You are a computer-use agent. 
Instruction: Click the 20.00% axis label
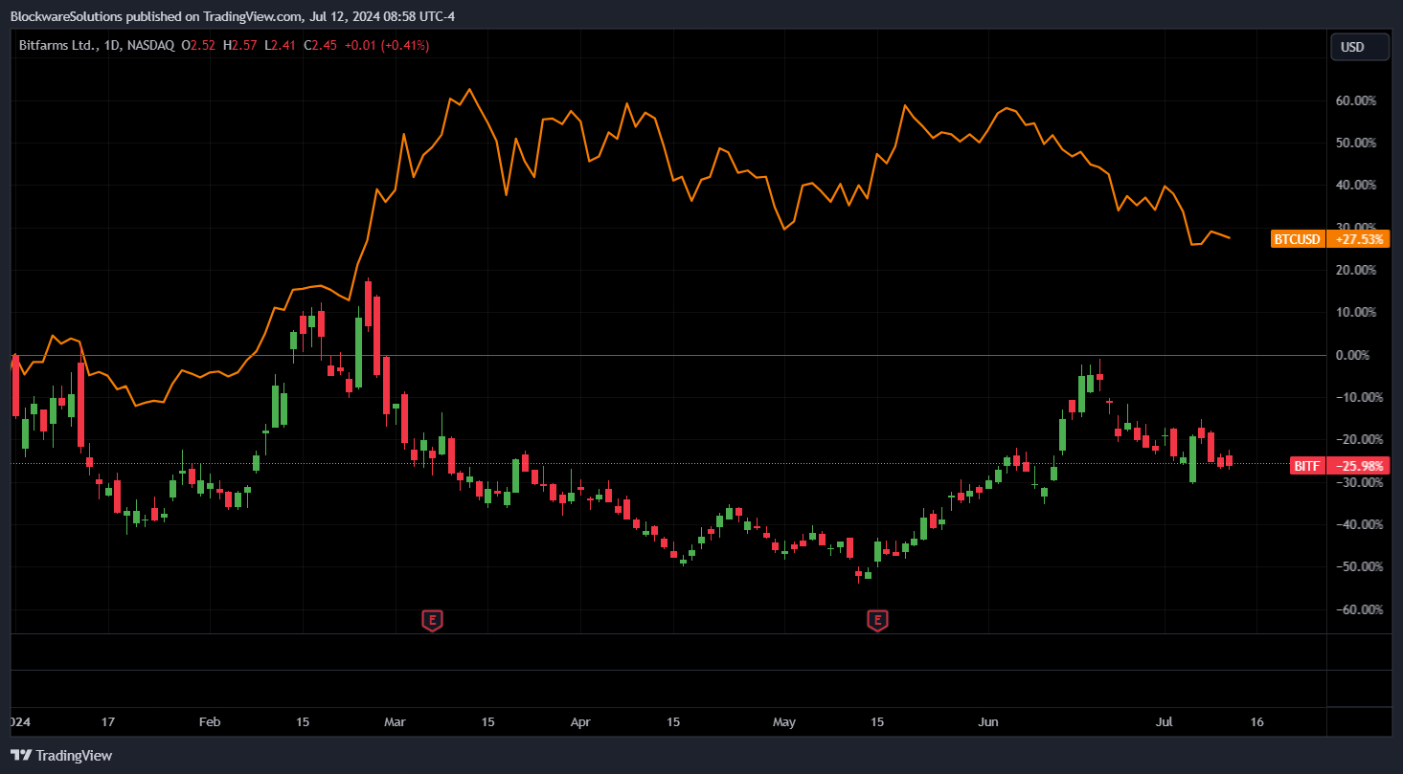click(x=1357, y=270)
